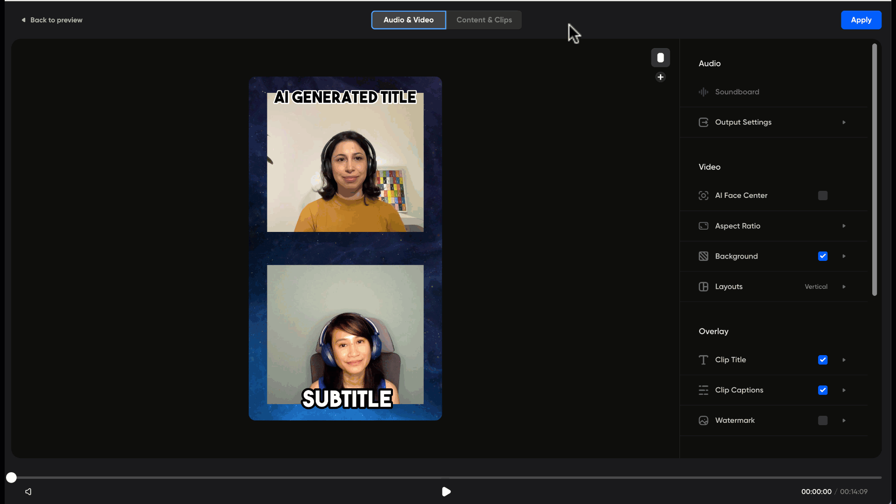Viewport: 896px width, 504px height.
Task: Click the Layouts grid icon
Action: (703, 287)
